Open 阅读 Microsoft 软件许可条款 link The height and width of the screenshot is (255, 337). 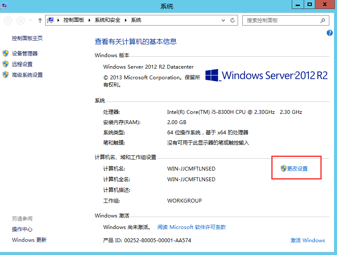192,227
